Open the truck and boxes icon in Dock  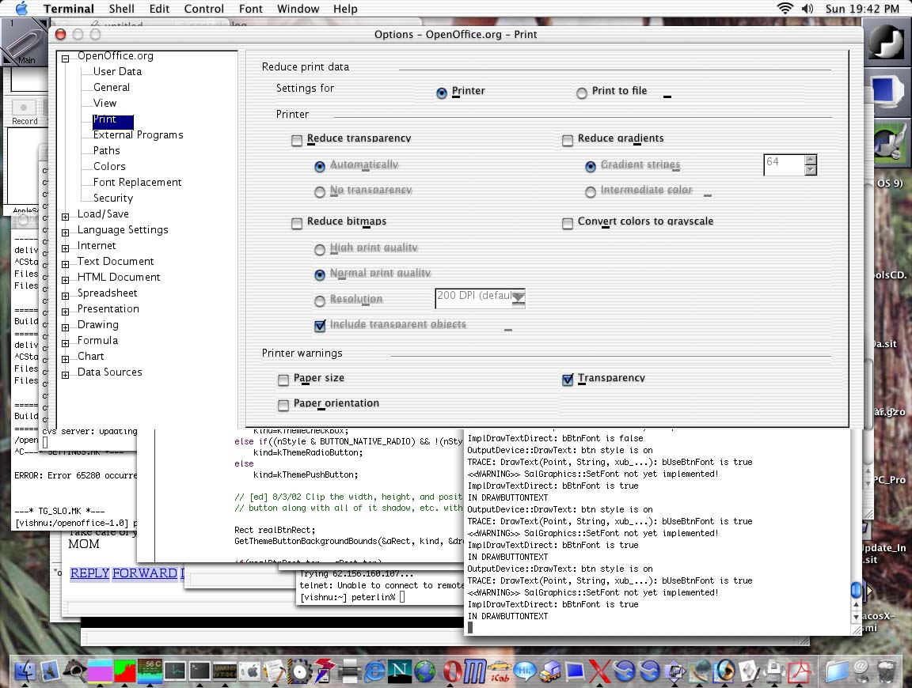coord(549,671)
